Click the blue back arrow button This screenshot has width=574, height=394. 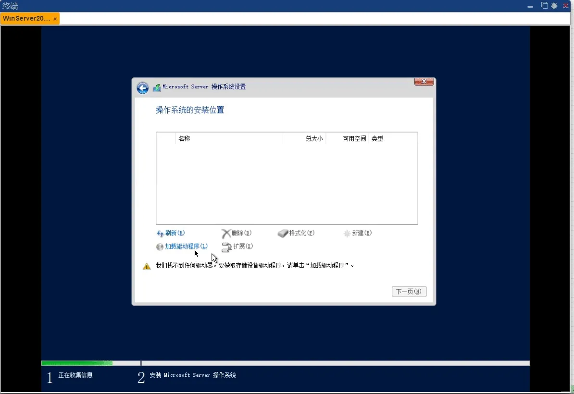pyautogui.click(x=142, y=88)
